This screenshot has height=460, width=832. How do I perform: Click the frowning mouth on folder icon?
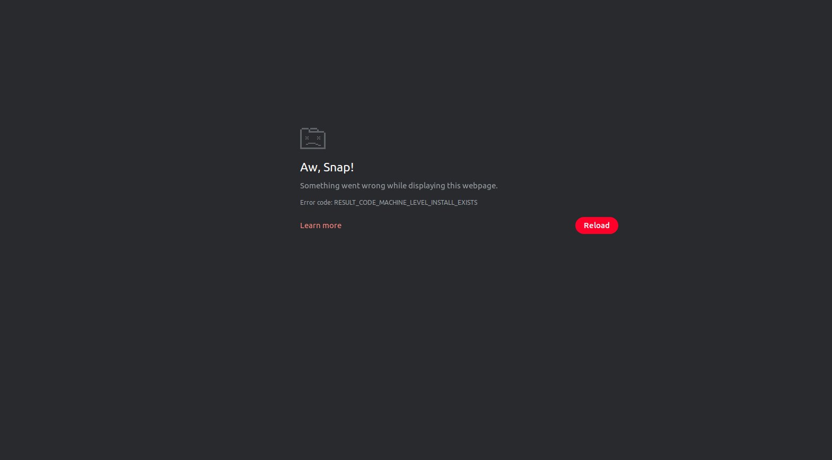(x=313, y=143)
